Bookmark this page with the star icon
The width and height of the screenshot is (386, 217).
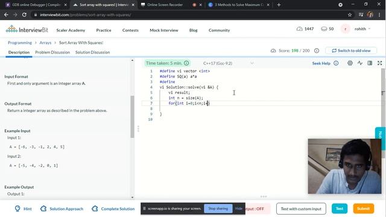(x=350, y=14)
